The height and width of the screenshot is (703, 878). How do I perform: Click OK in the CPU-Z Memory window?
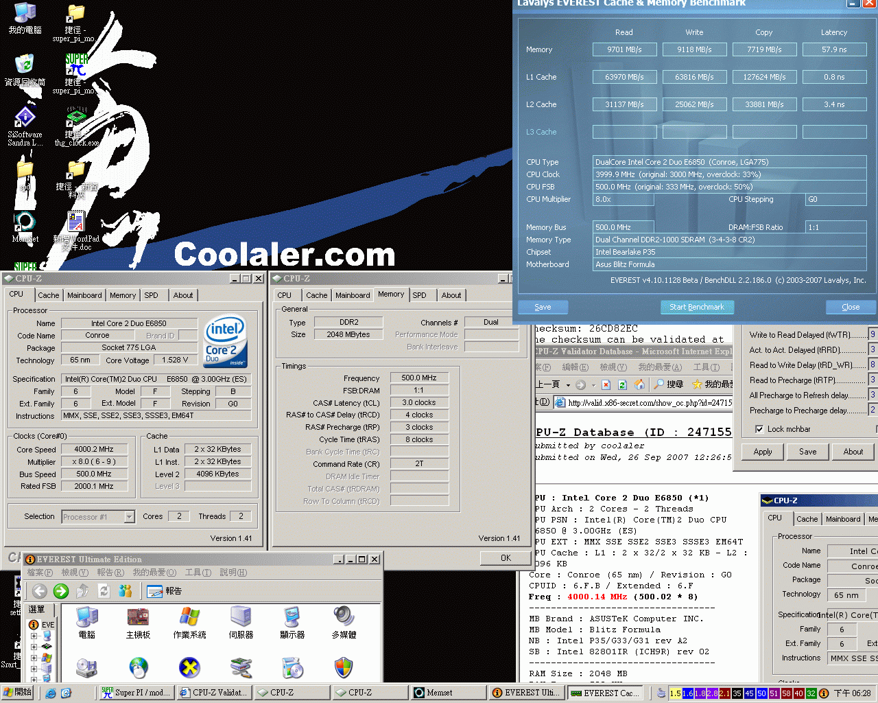pos(506,557)
